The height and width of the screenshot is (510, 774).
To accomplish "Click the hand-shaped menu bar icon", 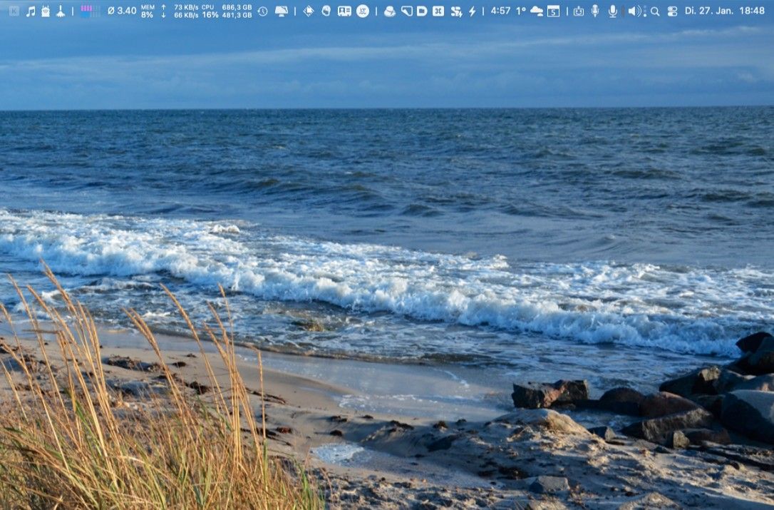I will pos(326,11).
